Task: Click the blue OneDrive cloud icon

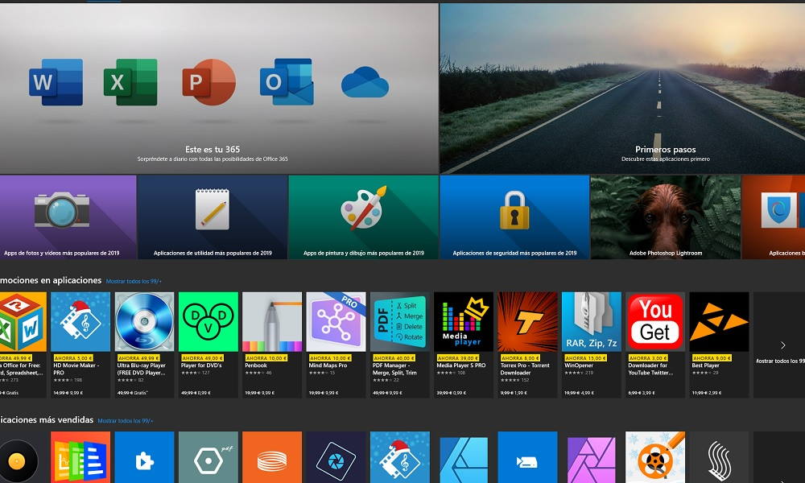Action: (x=365, y=82)
